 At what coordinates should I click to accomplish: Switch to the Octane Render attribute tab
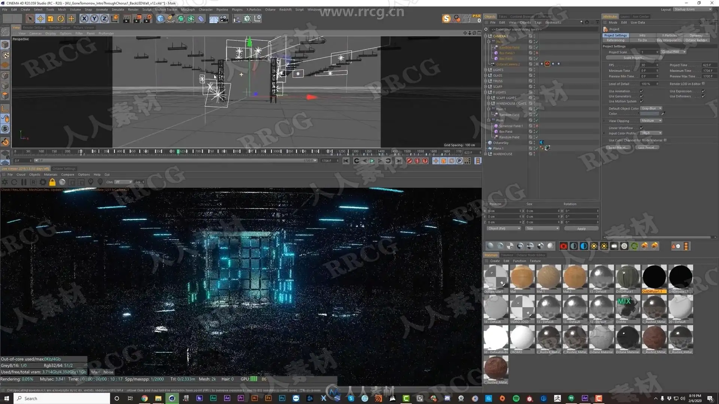[696, 40]
